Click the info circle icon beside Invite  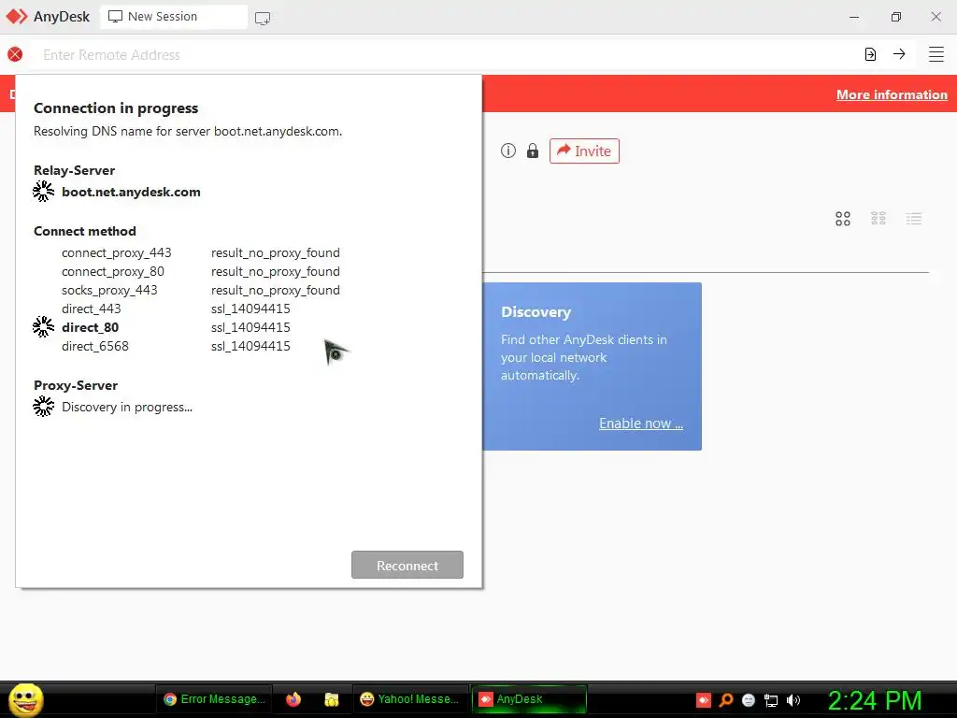pos(508,151)
